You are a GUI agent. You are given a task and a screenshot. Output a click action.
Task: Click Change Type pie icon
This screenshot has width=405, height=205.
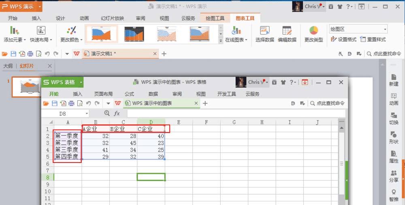313,30
